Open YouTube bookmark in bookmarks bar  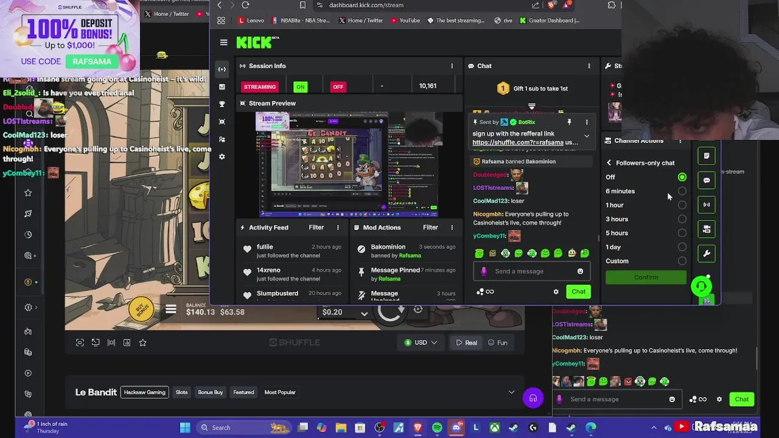[x=405, y=20]
